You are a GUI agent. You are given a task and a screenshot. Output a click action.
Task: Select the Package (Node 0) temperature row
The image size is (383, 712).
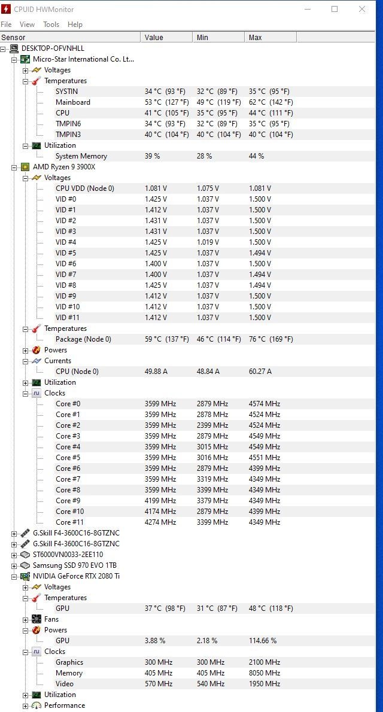214,339
